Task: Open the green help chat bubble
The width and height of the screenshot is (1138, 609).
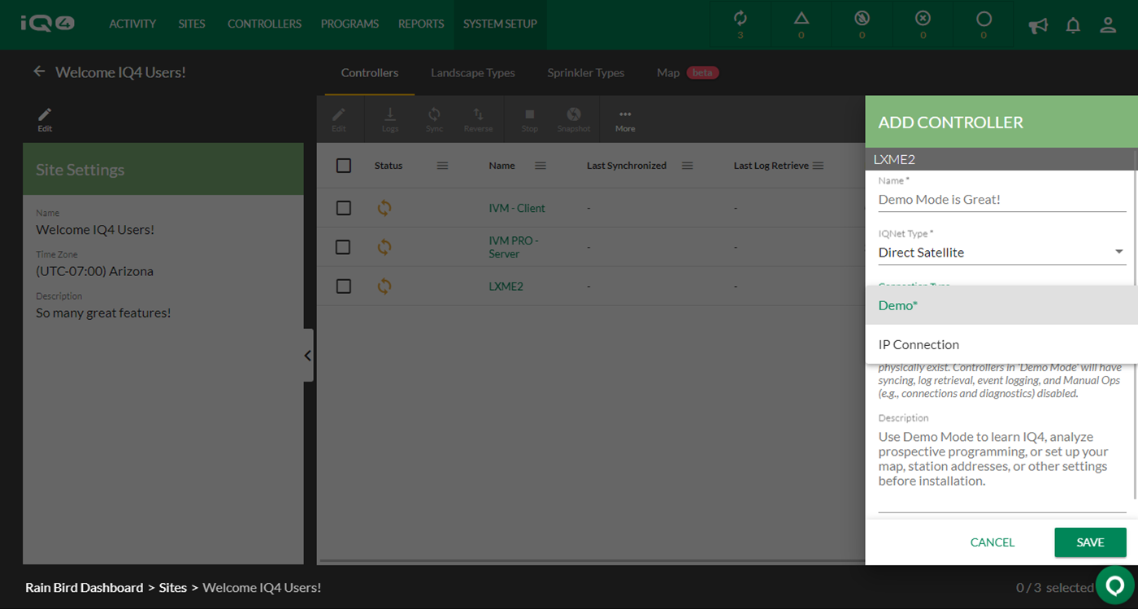Action: click(x=1115, y=585)
